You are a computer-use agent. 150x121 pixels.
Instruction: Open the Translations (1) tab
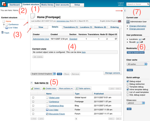(x=71, y=27)
